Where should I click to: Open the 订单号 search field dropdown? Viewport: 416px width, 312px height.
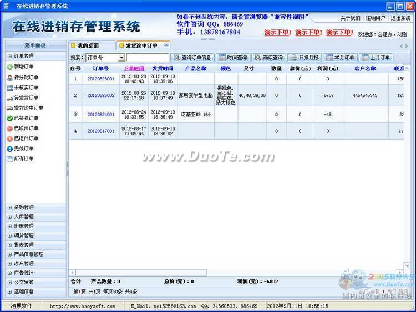click(x=121, y=58)
